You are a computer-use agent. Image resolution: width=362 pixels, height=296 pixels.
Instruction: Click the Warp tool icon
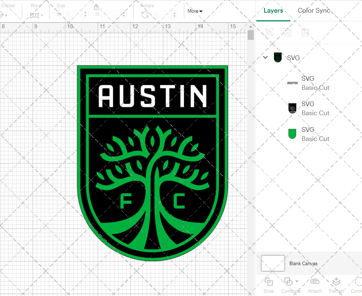pos(35,14)
